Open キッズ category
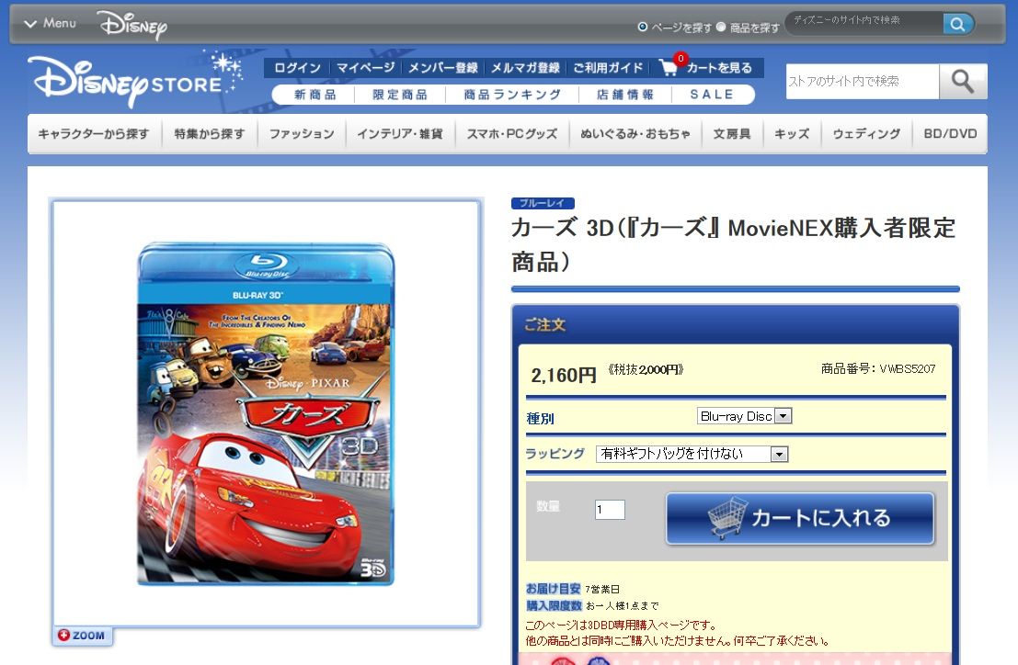The image size is (1018, 665). 792,134
